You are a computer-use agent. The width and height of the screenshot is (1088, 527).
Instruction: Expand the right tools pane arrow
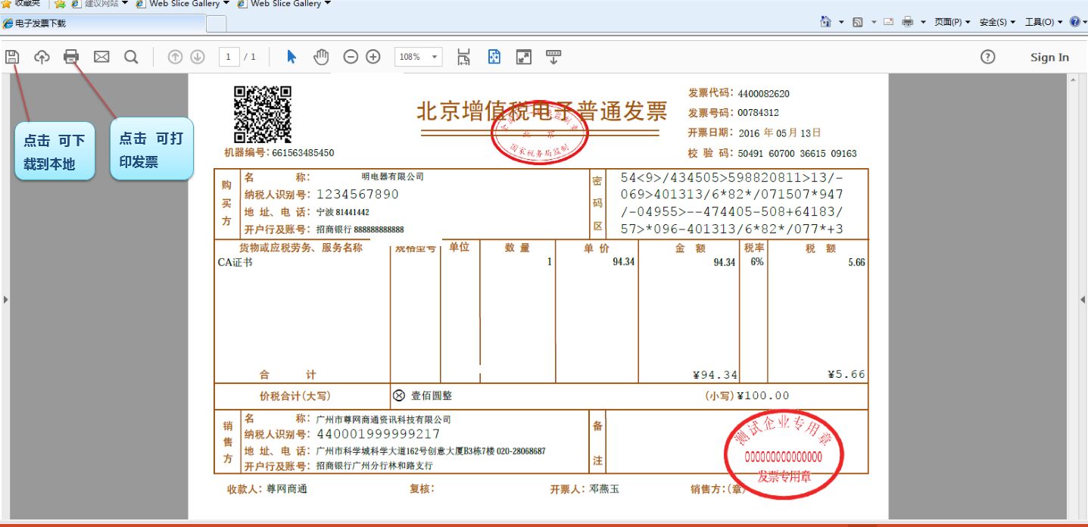1083,300
